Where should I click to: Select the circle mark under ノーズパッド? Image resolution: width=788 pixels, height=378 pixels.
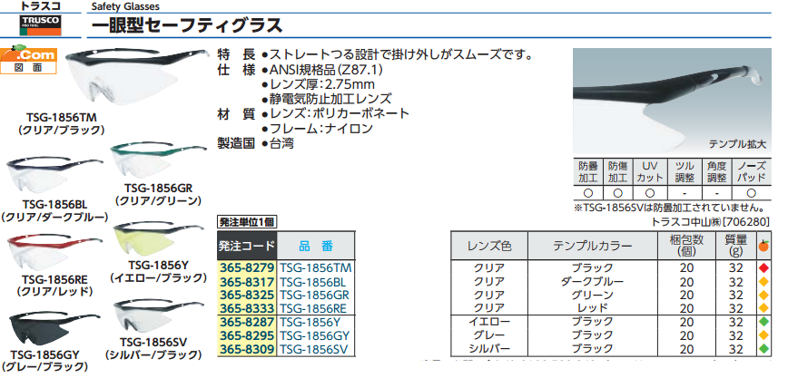coord(749,193)
